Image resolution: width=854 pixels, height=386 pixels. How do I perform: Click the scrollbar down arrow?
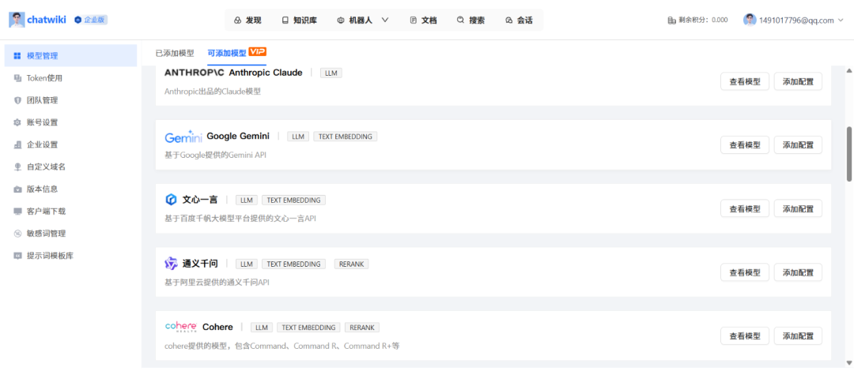coord(848,362)
